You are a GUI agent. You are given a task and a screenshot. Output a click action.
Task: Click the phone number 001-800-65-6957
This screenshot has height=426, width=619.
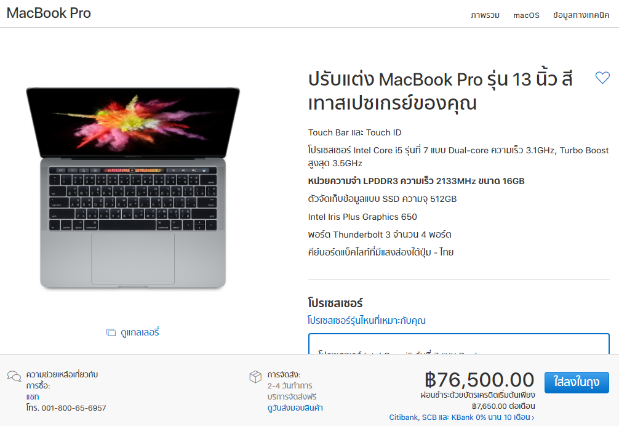74,408
